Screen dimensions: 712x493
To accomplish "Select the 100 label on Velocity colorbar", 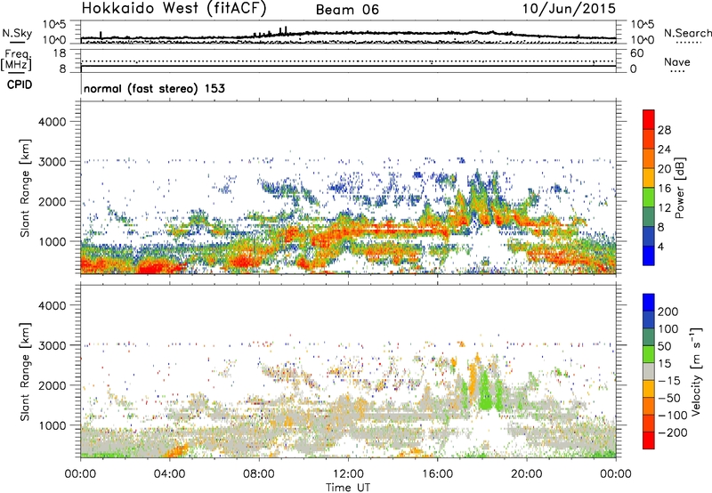I will [x=668, y=328].
